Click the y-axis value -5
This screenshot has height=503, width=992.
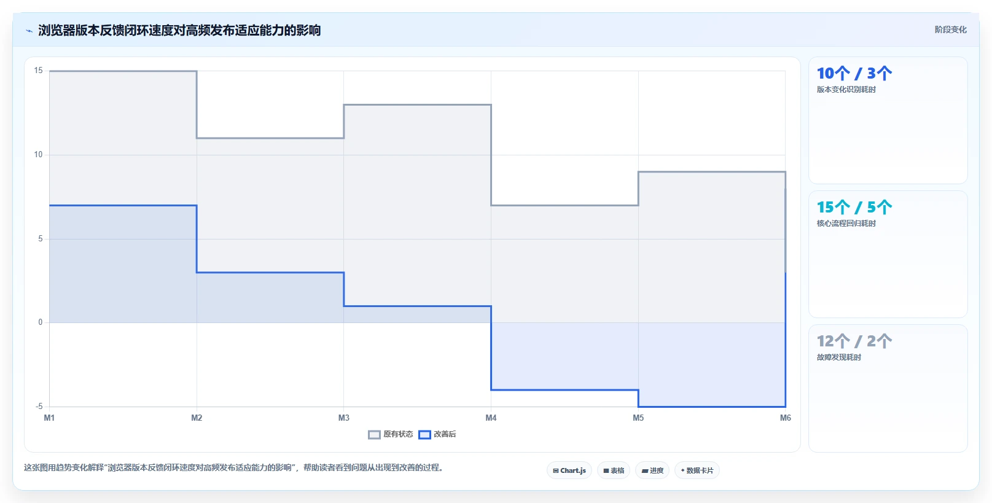(x=39, y=407)
